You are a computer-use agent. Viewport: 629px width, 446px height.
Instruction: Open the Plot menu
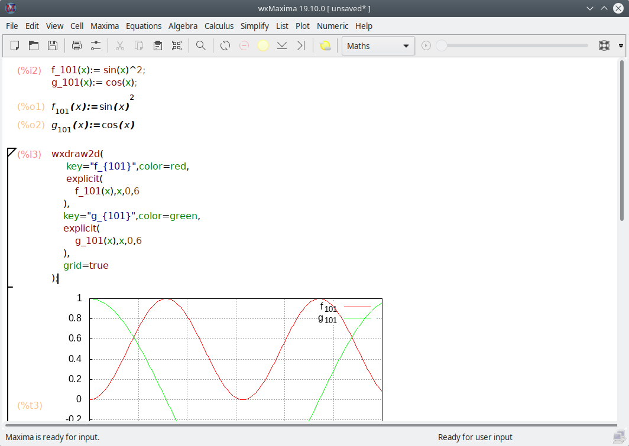pos(303,26)
